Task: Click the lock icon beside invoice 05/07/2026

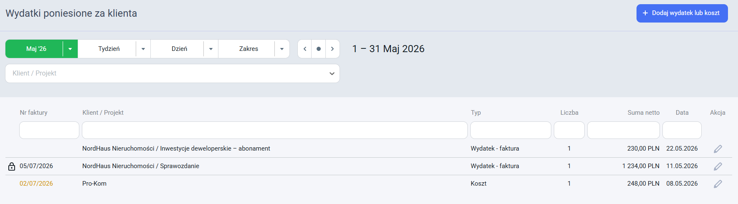Action: click(12, 166)
